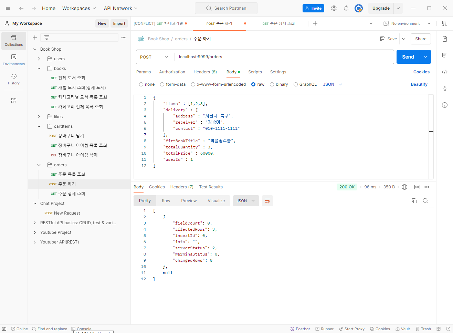453x333 pixels.
Task: Click the Share button
Action: pos(421,39)
